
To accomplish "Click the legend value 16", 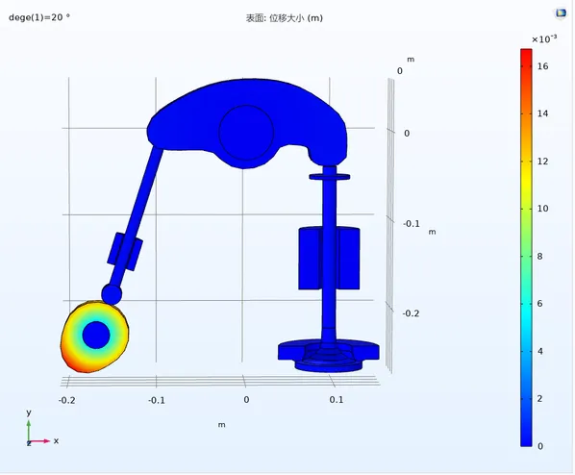I will point(542,66).
